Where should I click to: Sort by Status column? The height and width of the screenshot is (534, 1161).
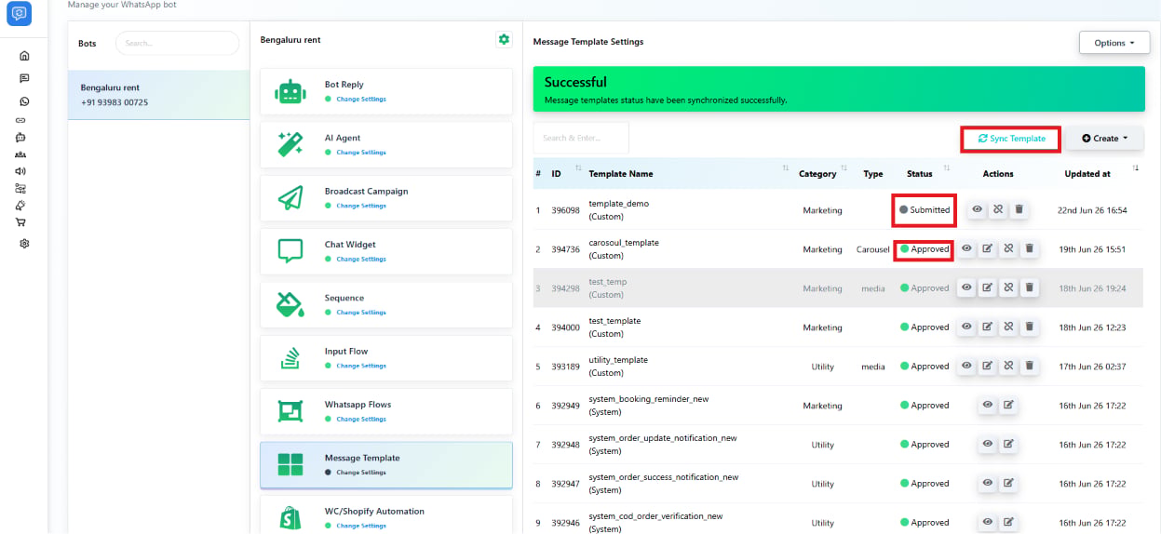pos(947,168)
